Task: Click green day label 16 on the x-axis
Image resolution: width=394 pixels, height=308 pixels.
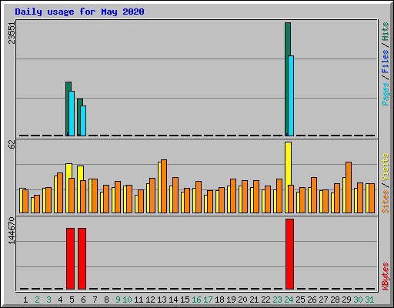Action: 196,300
